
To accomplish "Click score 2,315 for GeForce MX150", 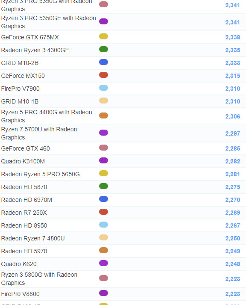I will (233, 76).
